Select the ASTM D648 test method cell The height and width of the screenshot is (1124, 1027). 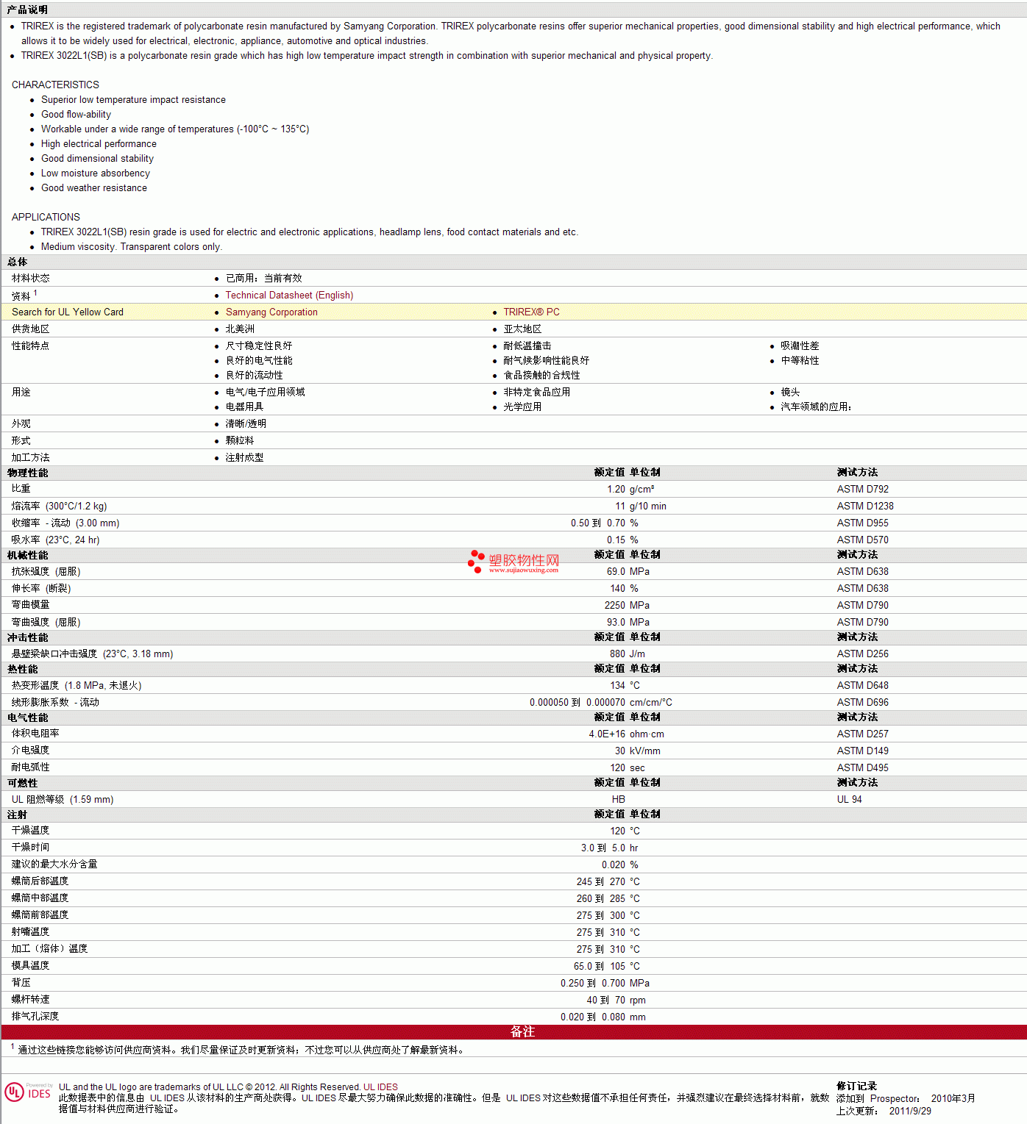[862, 685]
